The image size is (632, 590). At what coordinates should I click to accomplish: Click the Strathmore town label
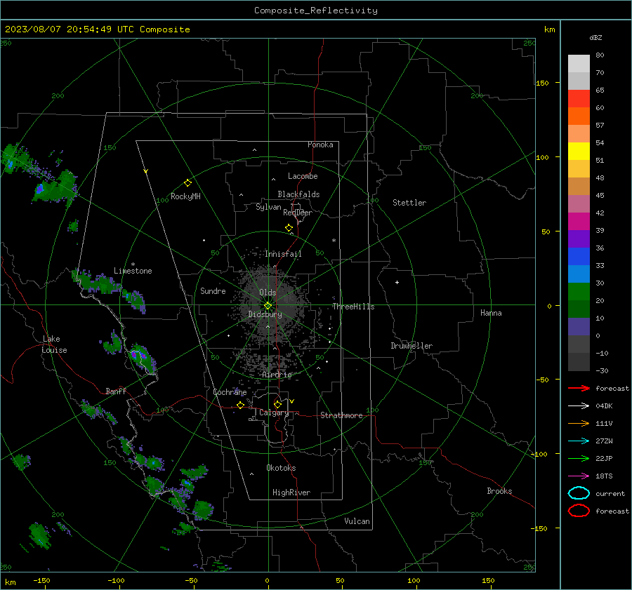coord(341,415)
